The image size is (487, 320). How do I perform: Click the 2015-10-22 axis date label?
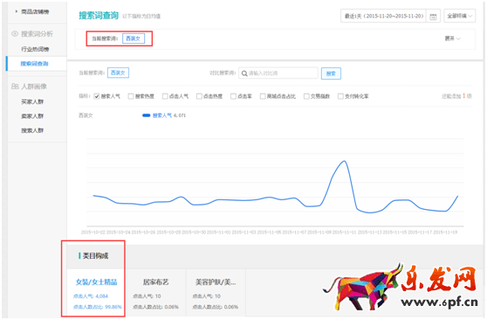[93, 233]
